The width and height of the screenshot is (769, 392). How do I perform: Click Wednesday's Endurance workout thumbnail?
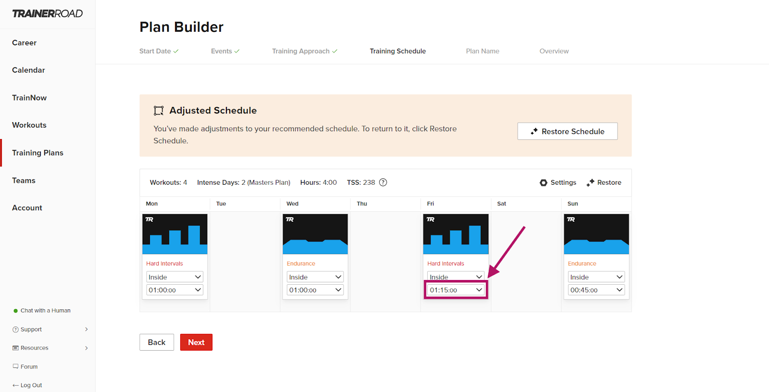pos(315,234)
